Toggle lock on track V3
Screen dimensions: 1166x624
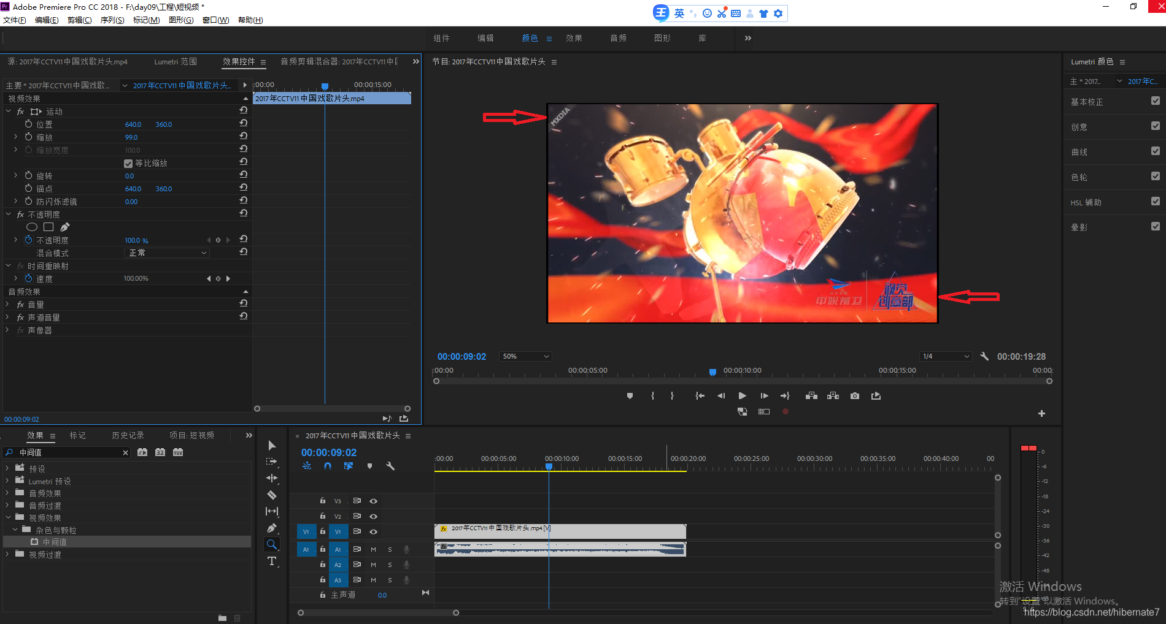coord(322,501)
